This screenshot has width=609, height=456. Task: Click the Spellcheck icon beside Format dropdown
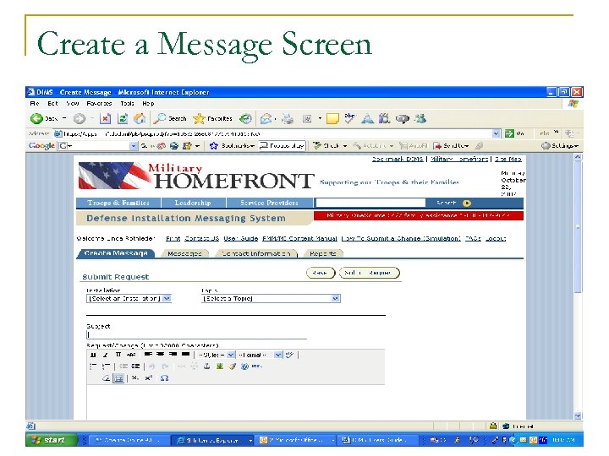point(289,355)
